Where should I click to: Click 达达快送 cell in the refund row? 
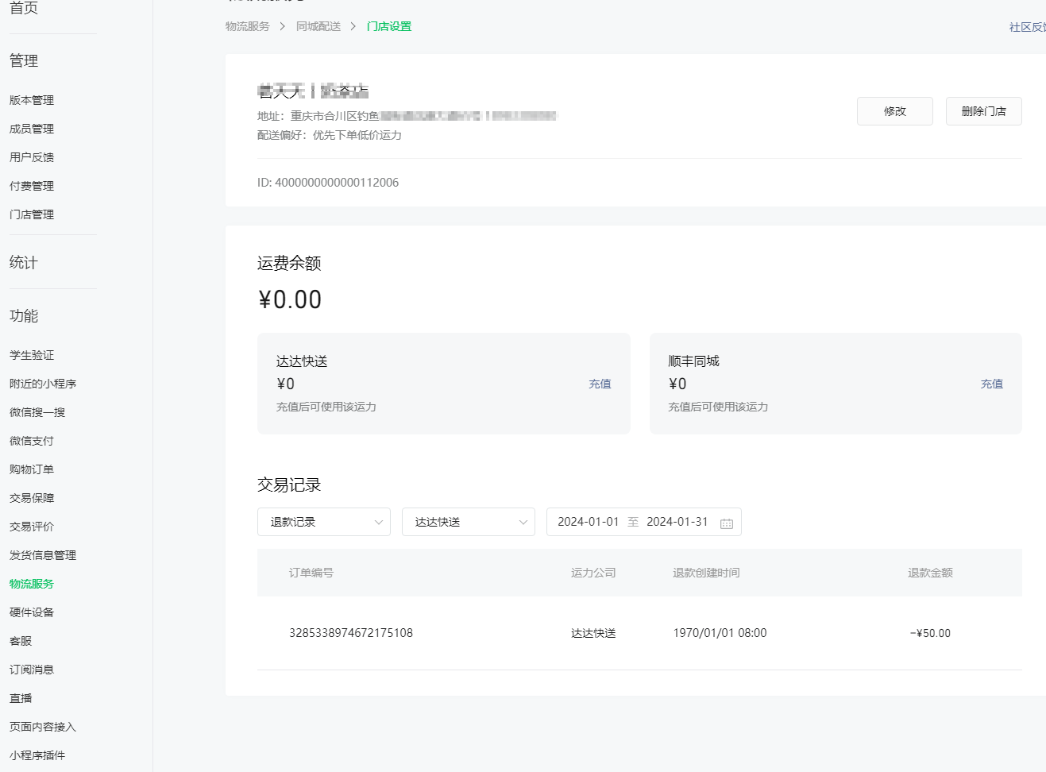[593, 633]
